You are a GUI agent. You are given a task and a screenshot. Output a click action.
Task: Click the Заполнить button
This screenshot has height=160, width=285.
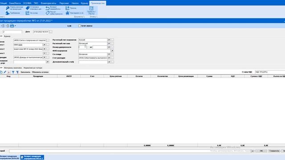pos(25,72)
